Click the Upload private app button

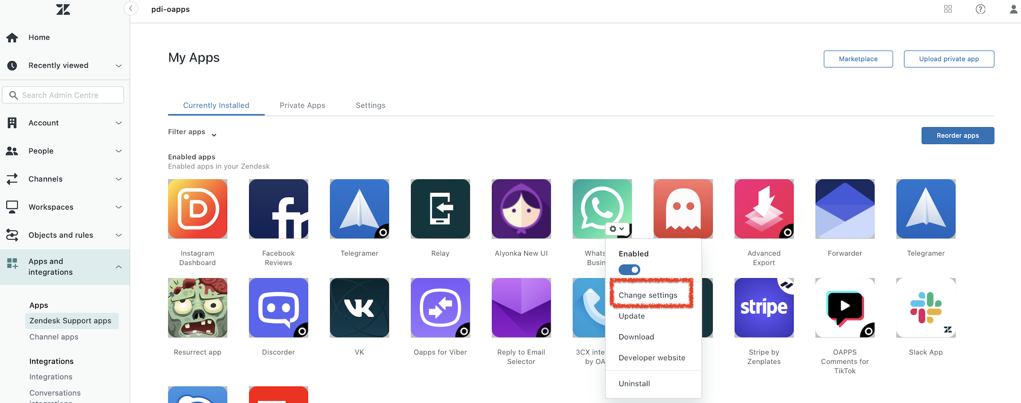pyautogui.click(x=949, y=59)
